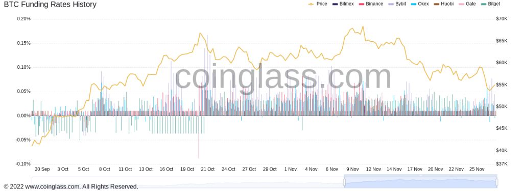The image size is (523, 191).
Task: Click the left handle of the range slider
Action: click(344, 182)
